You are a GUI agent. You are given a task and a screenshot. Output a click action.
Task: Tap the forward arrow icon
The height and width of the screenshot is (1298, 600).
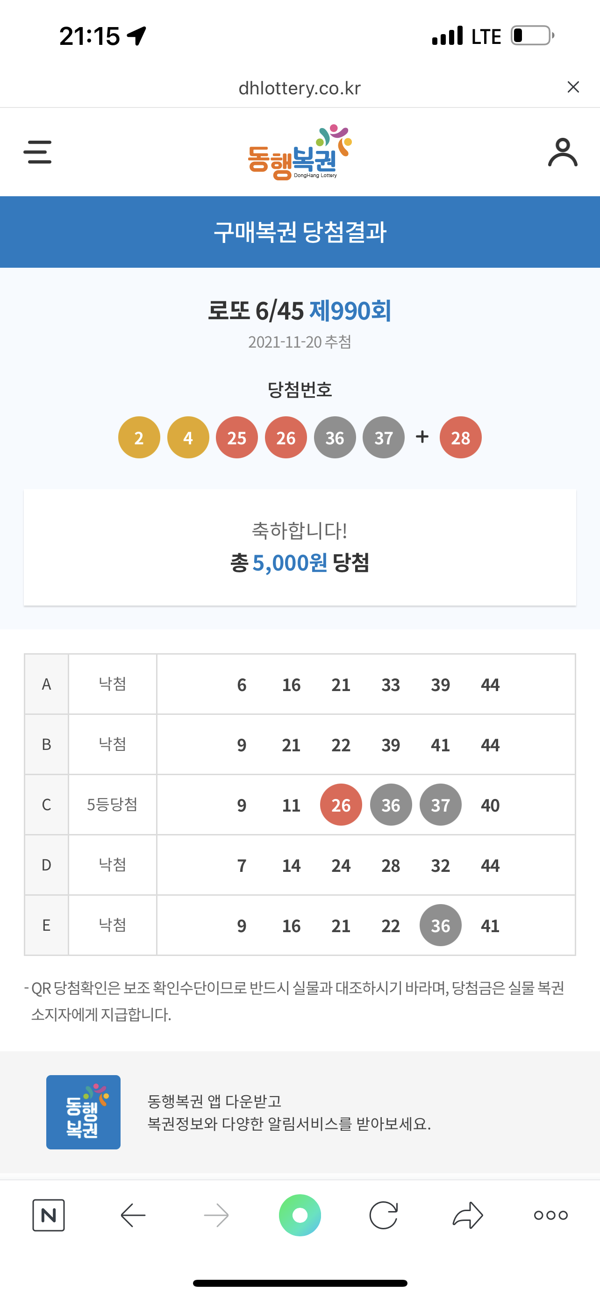(x=217, y=1215)
